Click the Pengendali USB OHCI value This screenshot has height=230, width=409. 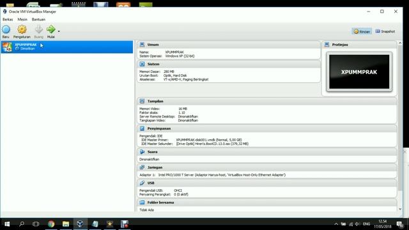tap(178, 190)
